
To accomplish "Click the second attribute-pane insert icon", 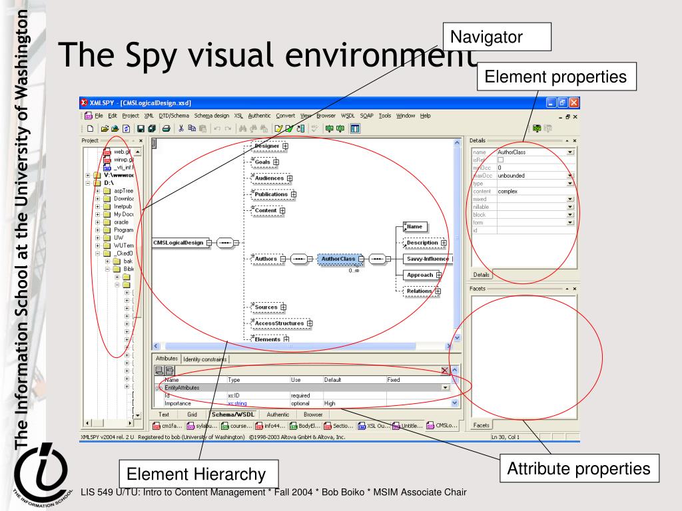I will [169, 370].
